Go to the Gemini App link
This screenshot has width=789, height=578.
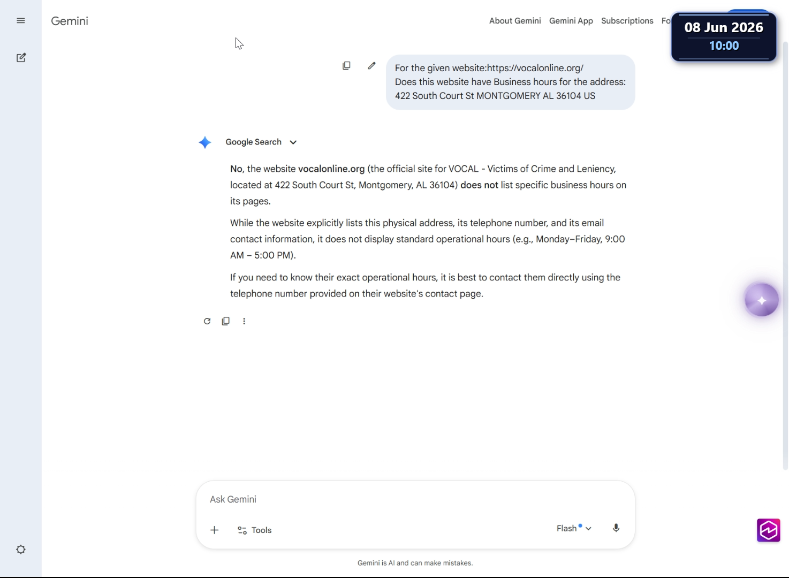tap(571, 21)
